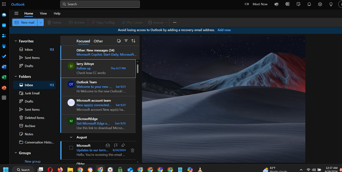Click the Outlook brand title
The width and height of the screenshot is (342, 172).
point(18,4)
